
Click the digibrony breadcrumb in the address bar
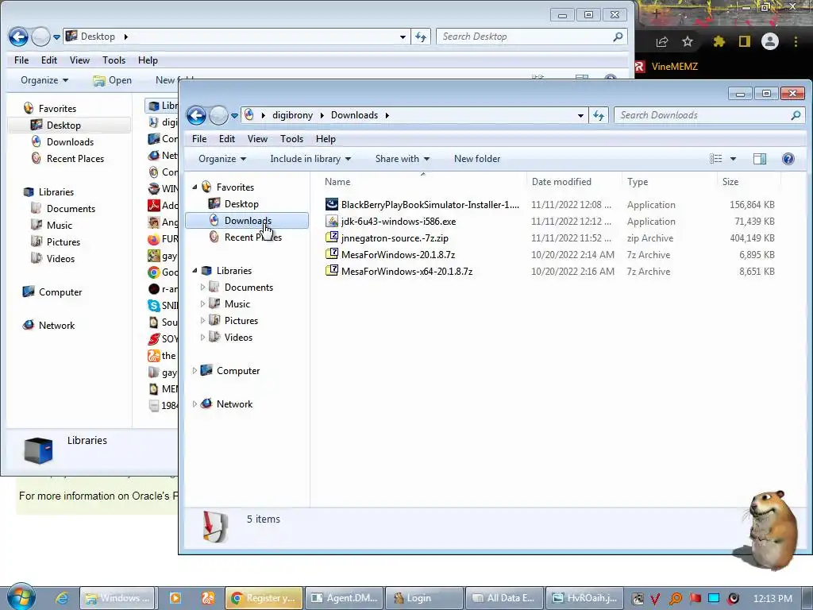(x=292, y=115)
